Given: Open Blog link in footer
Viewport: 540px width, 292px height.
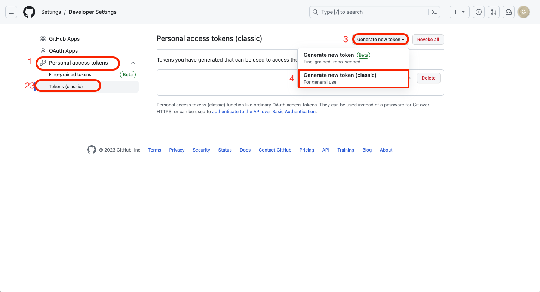Looking at the screenshot, I should coord(367,150).
